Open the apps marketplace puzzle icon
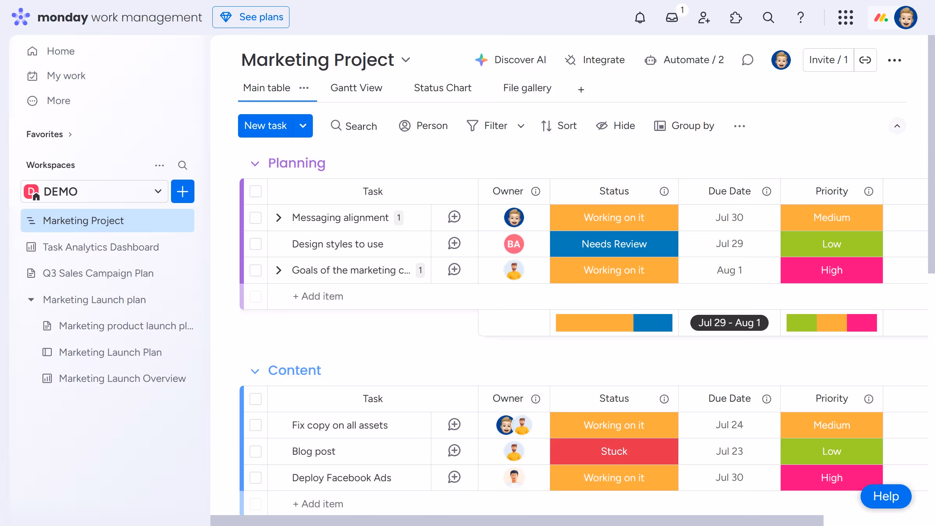The width and height of the screenshot is (935, 526). point(736,18)
